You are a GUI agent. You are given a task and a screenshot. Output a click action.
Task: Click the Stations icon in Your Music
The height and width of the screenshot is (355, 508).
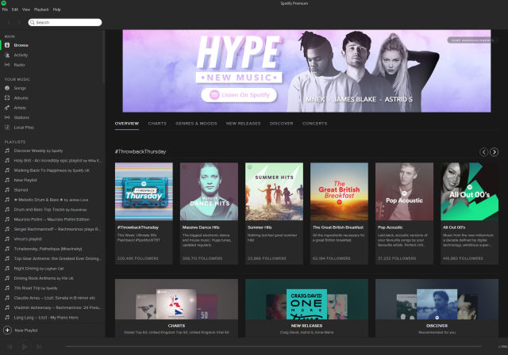tap(7, 117)
